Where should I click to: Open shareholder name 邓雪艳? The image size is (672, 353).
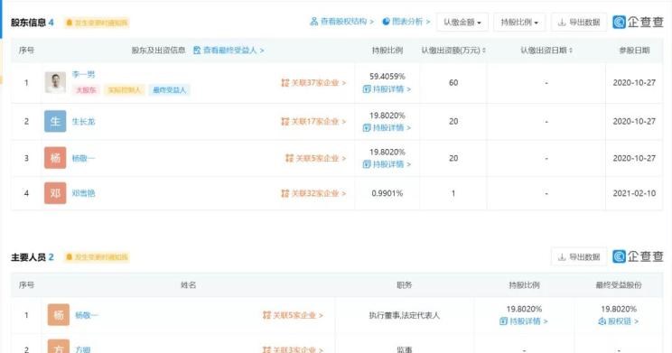click(x=83, y=193)
